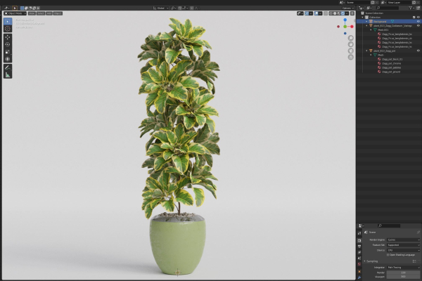Image resolution: width=422 pixels, height=281 pixels.
Task: Toggle Collection exclude checkbox in outliner
Action: (414, 17)
